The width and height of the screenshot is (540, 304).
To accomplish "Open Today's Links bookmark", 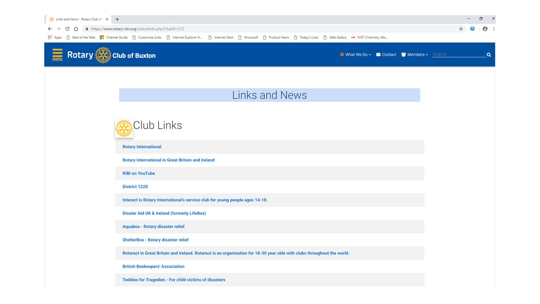I will point(306,38).
